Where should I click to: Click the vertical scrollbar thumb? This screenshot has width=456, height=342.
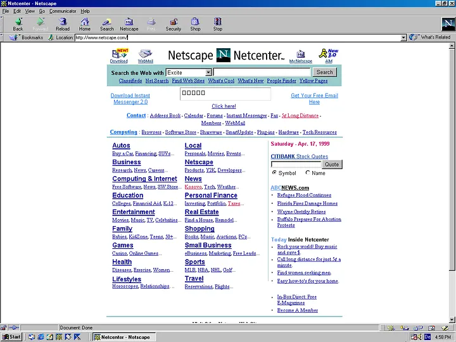point(452,160)
